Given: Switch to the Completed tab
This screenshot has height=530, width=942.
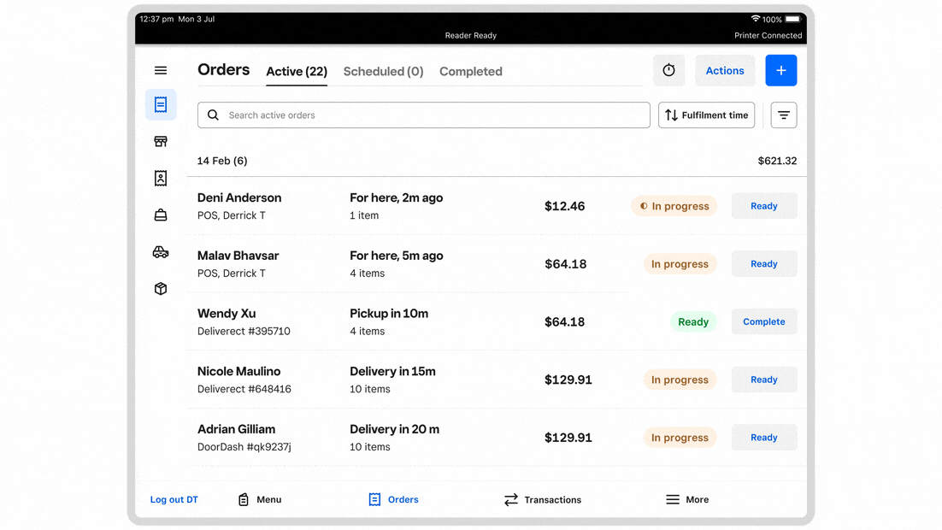Looking at the screenshot, I should pos(470,72).
